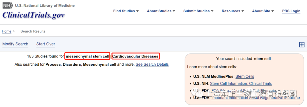Image resolution: width=307 pixels, height=107 pixels.
Task: Click Modify Search
Action: [15, 44]
